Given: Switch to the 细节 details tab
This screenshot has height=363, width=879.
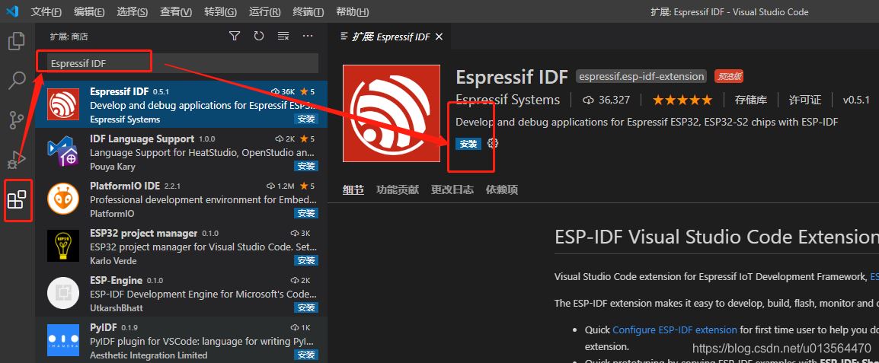Looking at the screenshot, I should (353, 189).
